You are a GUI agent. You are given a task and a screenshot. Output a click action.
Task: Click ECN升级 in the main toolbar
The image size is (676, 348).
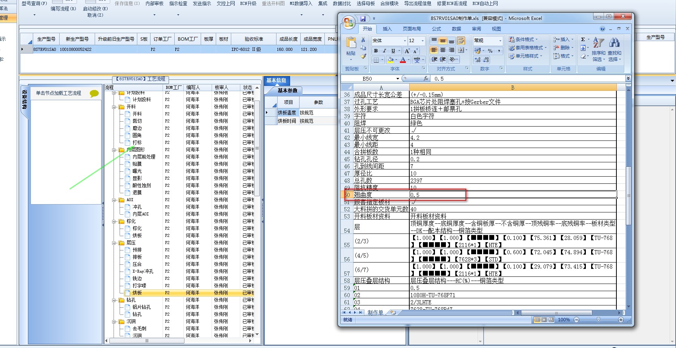point(248,3)
